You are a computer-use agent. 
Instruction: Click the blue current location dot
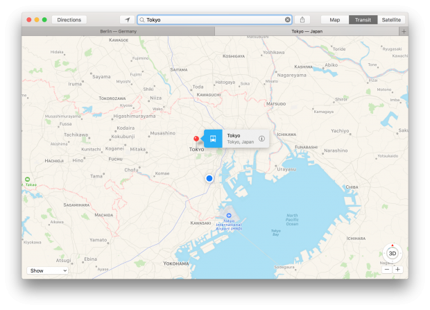click(x=209, y=179)
